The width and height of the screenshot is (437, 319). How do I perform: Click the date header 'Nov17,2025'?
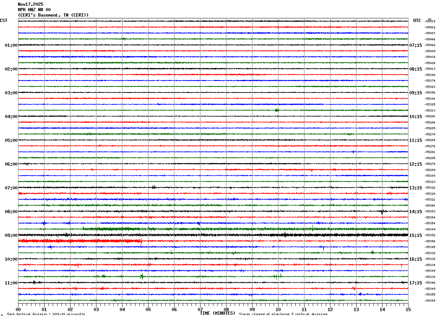[30, 4]
